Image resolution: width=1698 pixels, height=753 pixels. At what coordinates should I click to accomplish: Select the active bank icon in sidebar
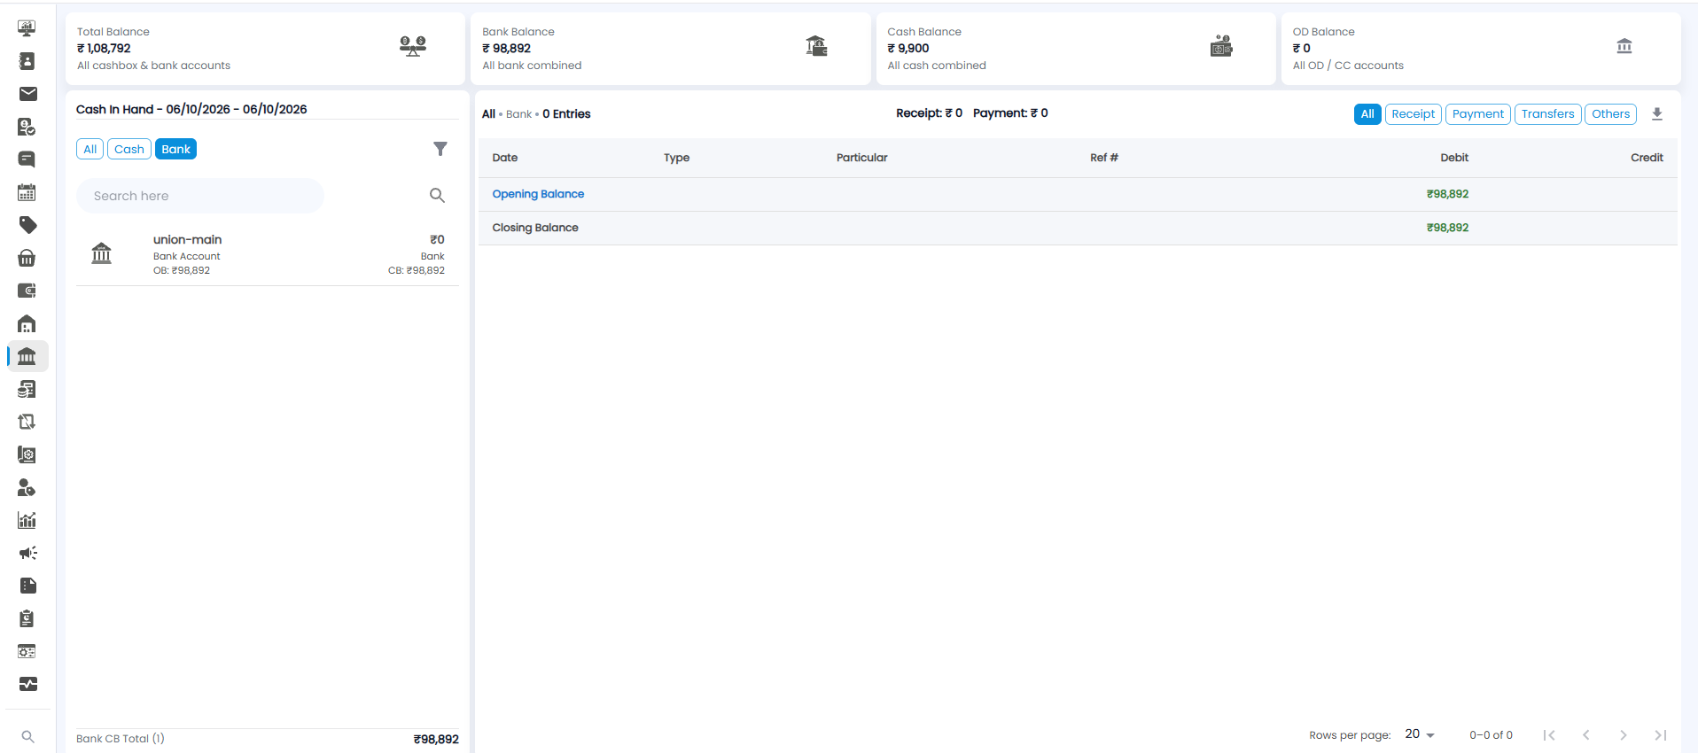point(27,356)
